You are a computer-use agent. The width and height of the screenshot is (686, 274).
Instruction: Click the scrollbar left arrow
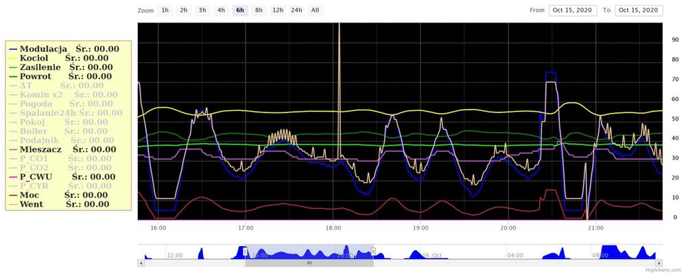[141, 263]
